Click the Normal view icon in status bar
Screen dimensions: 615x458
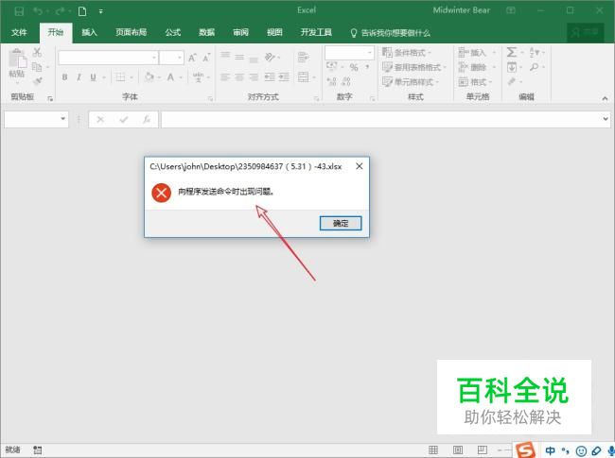click(433, 450)
